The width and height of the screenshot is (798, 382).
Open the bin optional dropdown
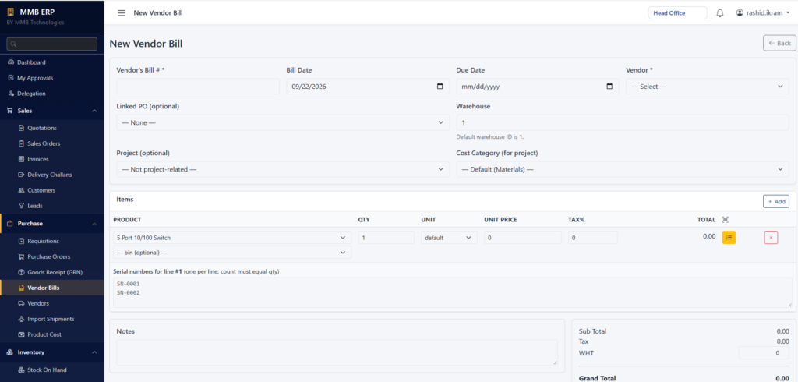pos(232,252)
